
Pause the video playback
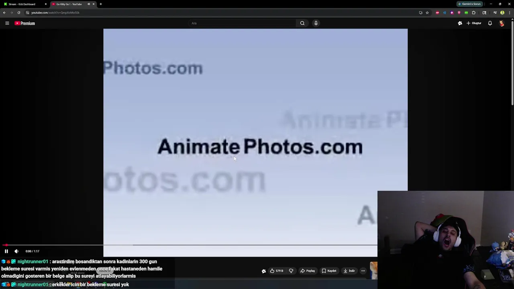[x=6, y=251]
